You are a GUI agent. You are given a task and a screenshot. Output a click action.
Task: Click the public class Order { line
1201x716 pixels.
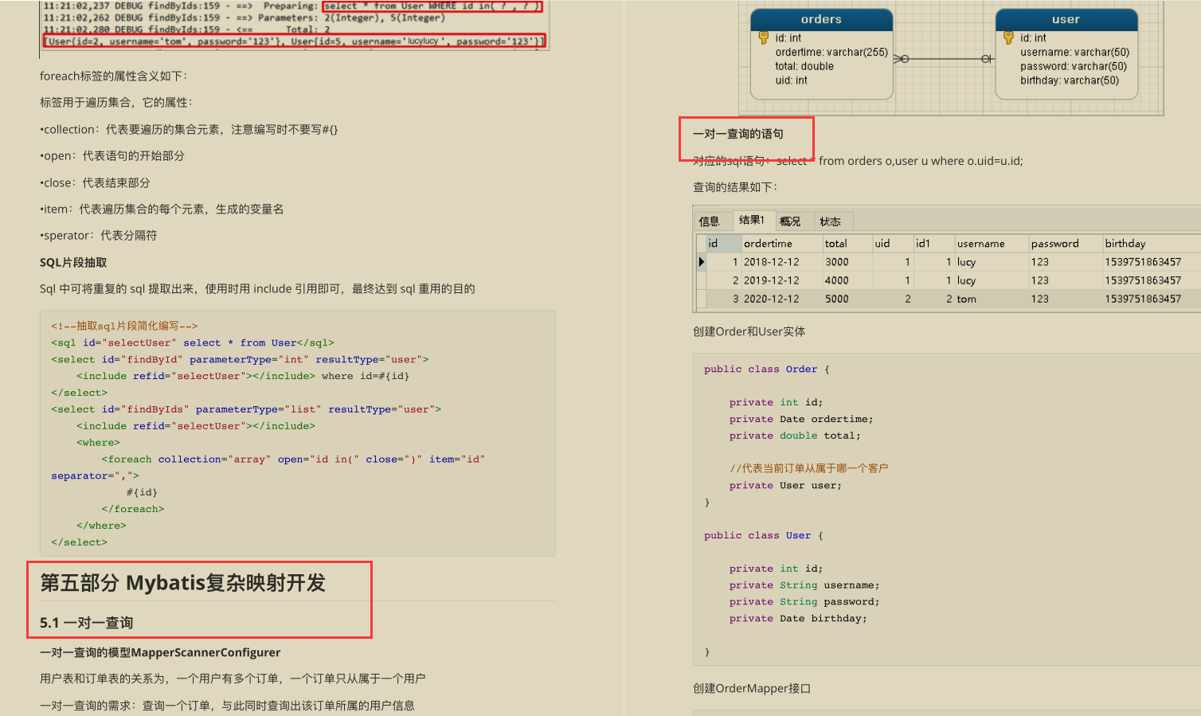click(x=767, y=370)
